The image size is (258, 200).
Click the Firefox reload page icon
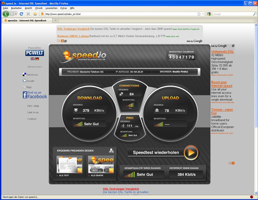(x=21, y=14)
